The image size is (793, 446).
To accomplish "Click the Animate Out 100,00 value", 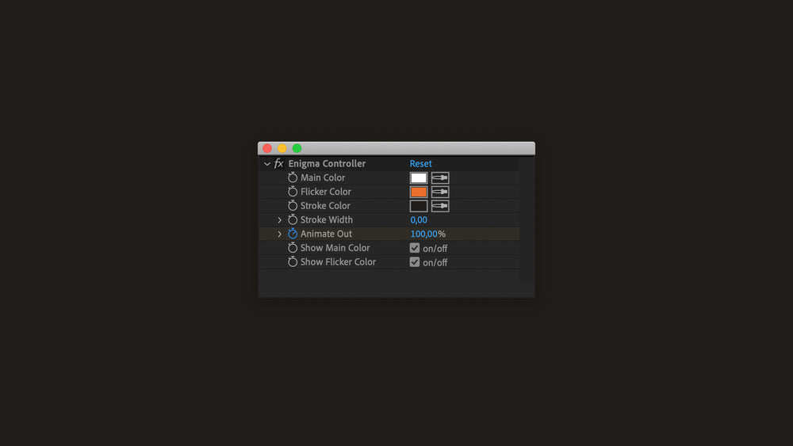I will coord(424,234).
